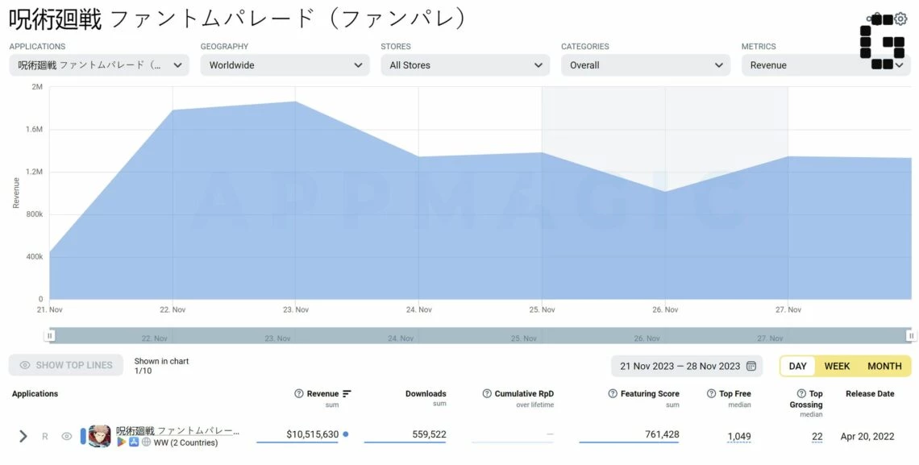Open the 21 Nov – 28 Nov 2023 date range

click(x=687, y=366)
